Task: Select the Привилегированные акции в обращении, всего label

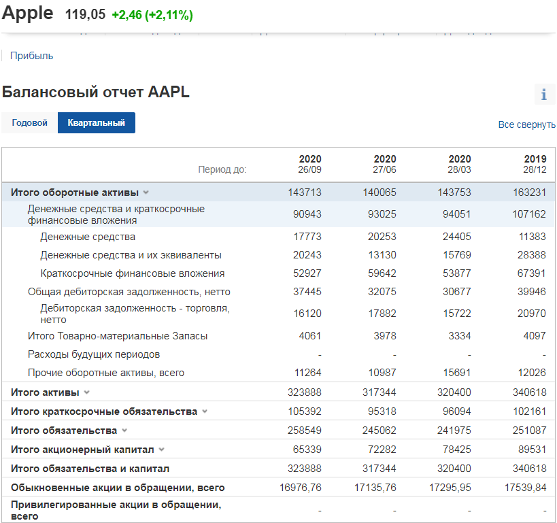Action: click(116, 511)
